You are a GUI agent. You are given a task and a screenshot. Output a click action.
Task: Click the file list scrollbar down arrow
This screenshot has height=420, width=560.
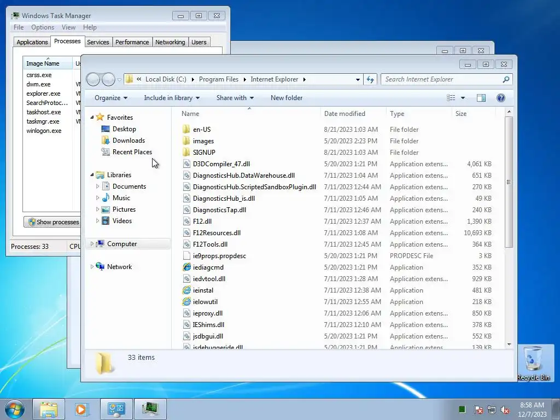tap(509, 345)
